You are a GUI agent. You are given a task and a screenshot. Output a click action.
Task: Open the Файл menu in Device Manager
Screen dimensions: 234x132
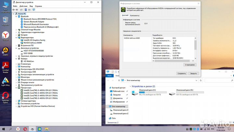(15, 6)
